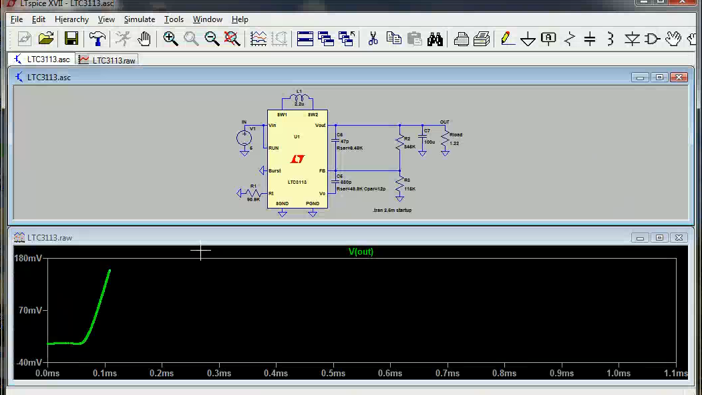Open the Edit menu
Screen dimensions: 702x395
[x=39, y=19]
